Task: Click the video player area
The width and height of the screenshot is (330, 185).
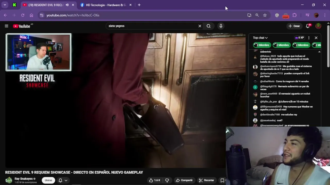Action: point(126,100)
